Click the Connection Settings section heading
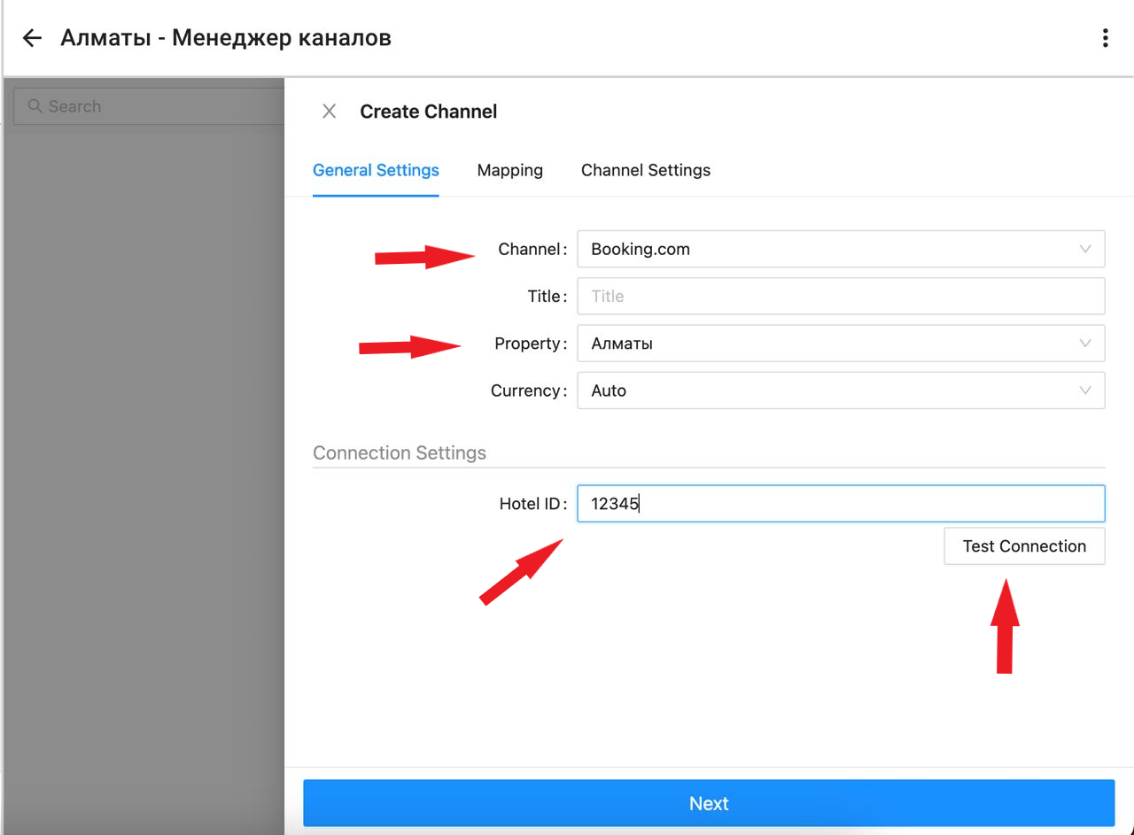This screenshot has height=835, width=1134. 400,452
